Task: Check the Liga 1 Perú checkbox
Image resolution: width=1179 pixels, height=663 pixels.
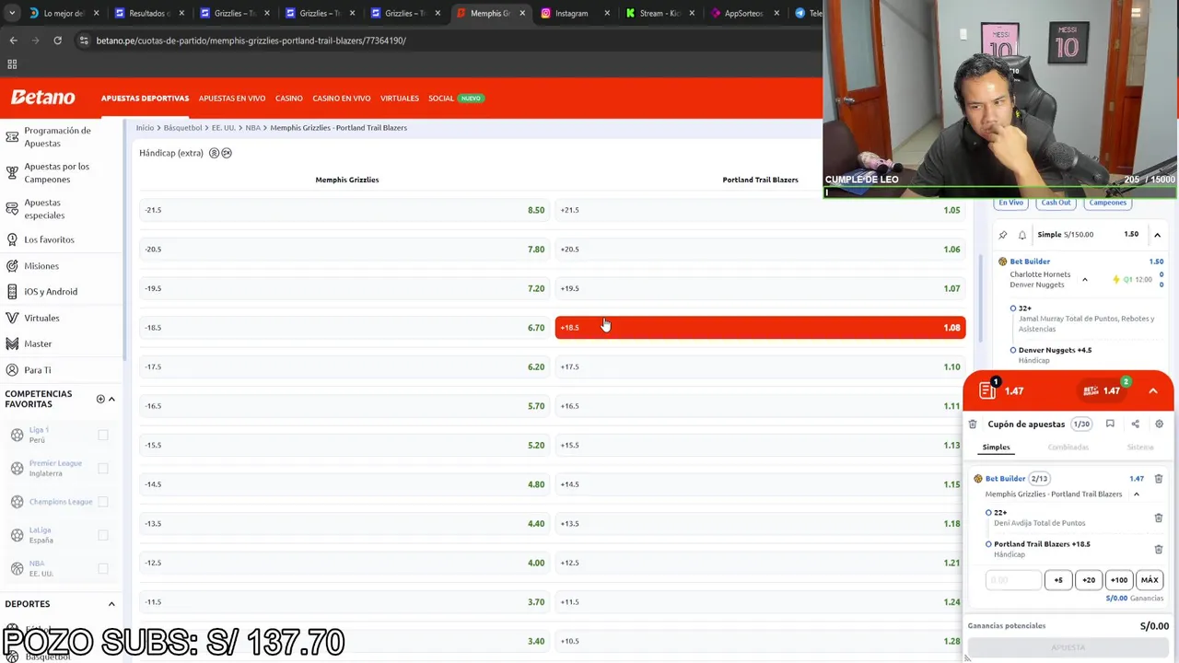Action: tap(103, 435)
